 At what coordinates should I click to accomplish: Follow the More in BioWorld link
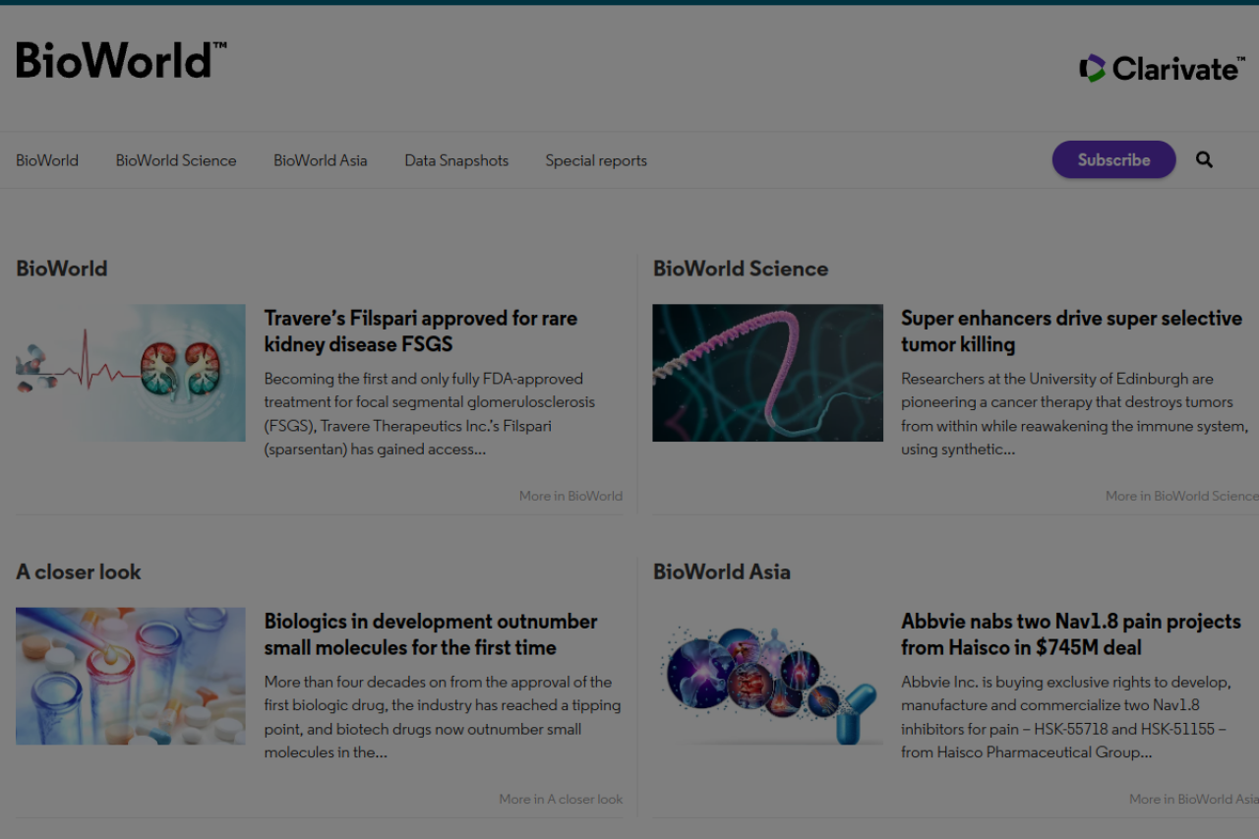point(570,496)
